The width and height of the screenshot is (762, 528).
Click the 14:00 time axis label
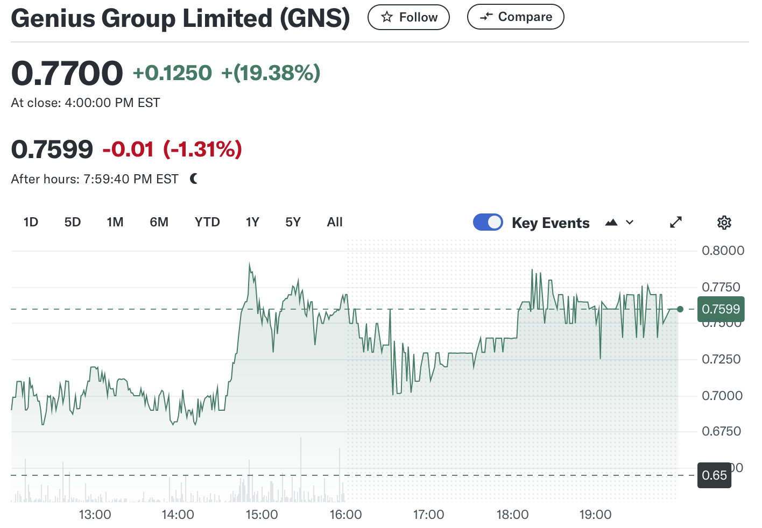(178, 515)
